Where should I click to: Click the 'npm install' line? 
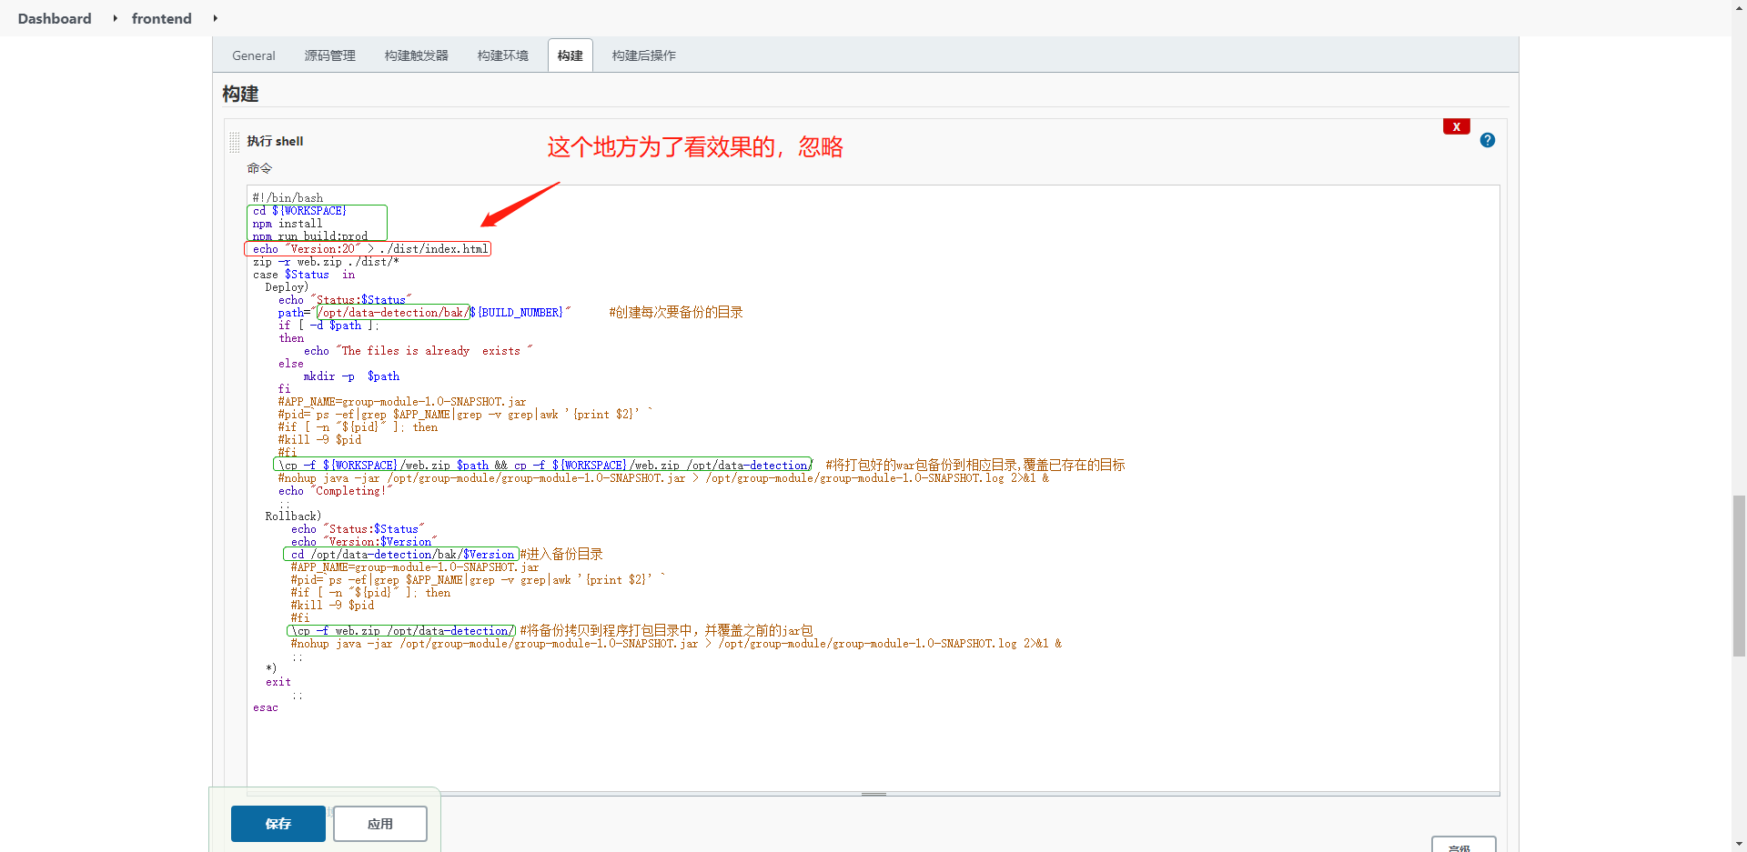tap(288, 224)
